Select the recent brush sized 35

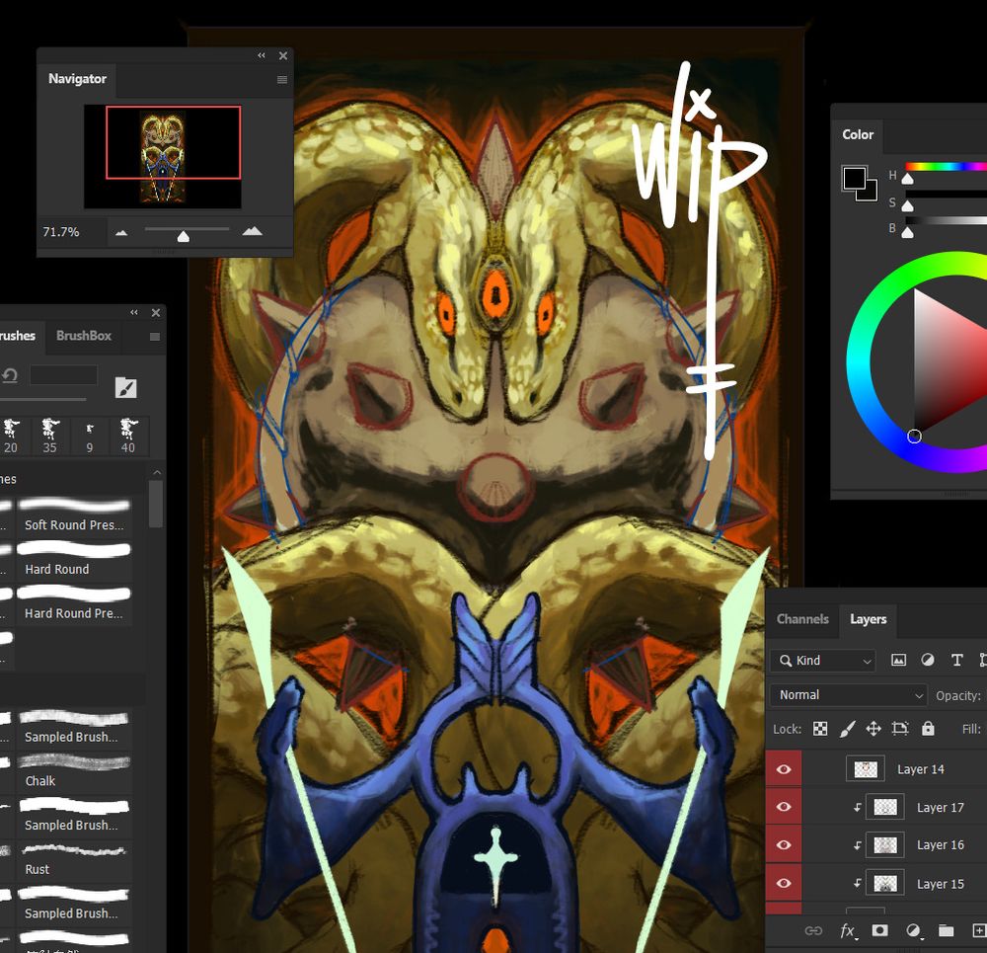(49, 436)
